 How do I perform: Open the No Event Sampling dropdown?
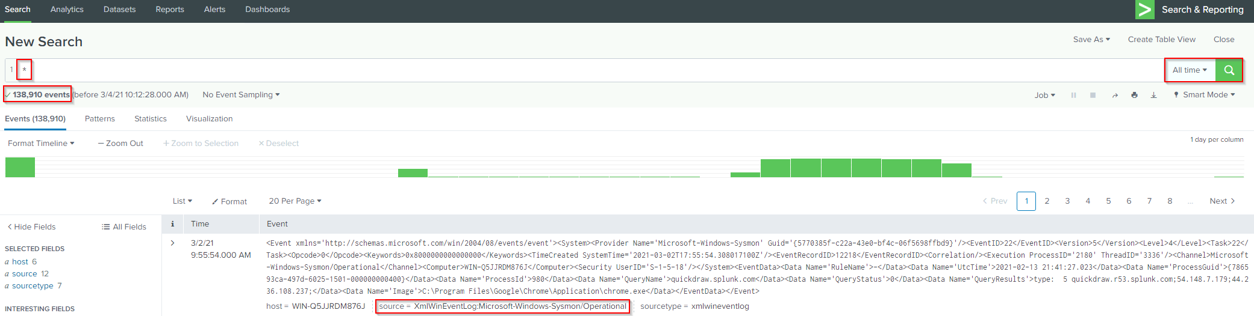click(241, 95)
